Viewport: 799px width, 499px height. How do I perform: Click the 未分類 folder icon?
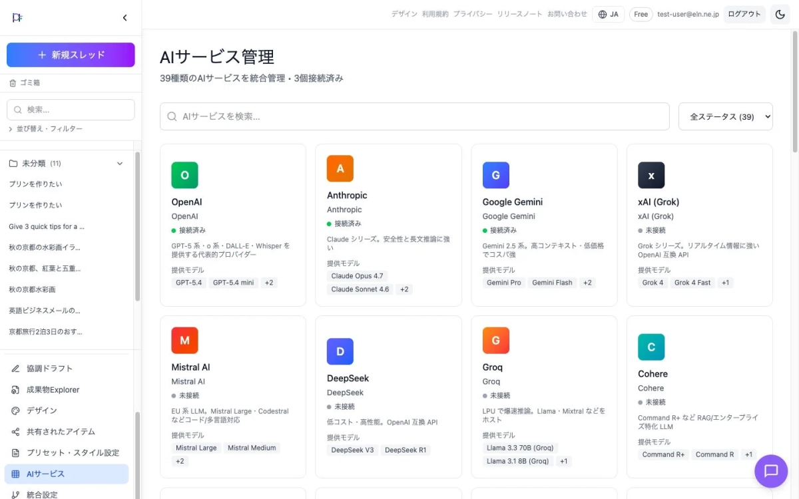click(13, 163)
